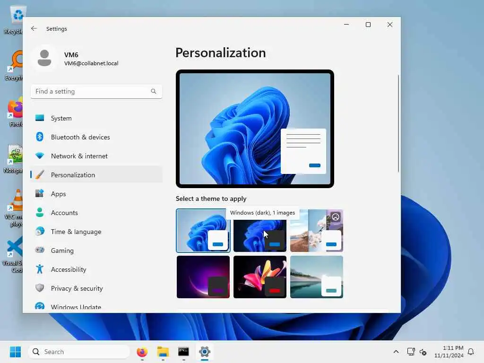Open Network & internet settings
484x363 pixels.
pyautogui.click(x=96, y=156)
